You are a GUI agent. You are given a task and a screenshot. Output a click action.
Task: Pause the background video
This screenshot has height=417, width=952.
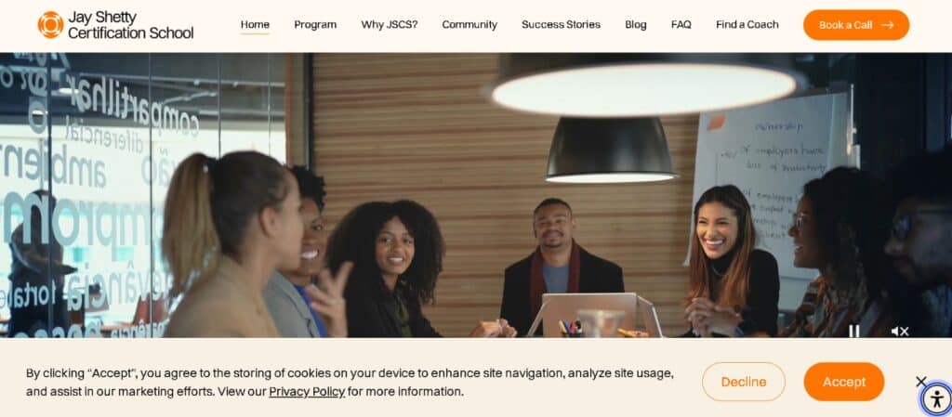tap(853, 331)
